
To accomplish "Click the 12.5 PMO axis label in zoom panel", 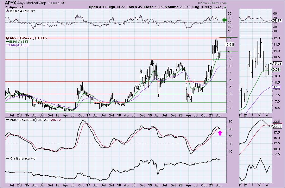I will tap(276, 143).
